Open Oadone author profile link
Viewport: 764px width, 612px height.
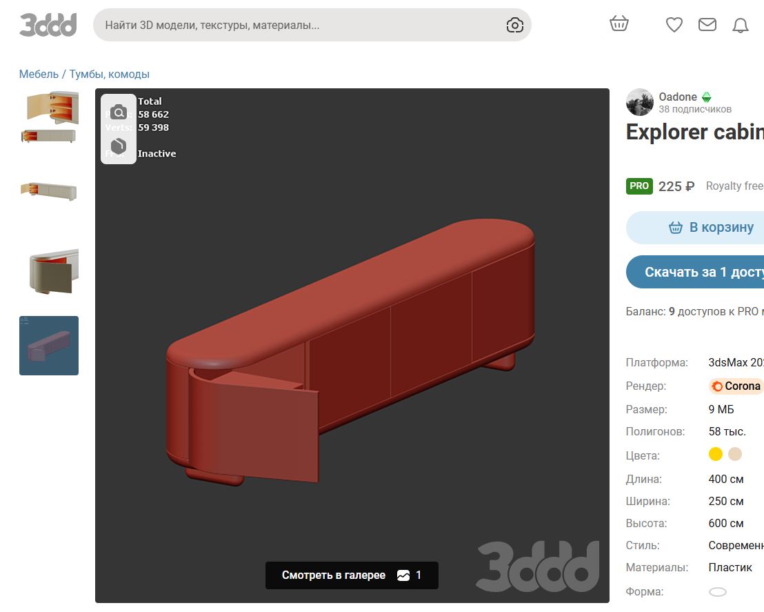click(678, 97)
